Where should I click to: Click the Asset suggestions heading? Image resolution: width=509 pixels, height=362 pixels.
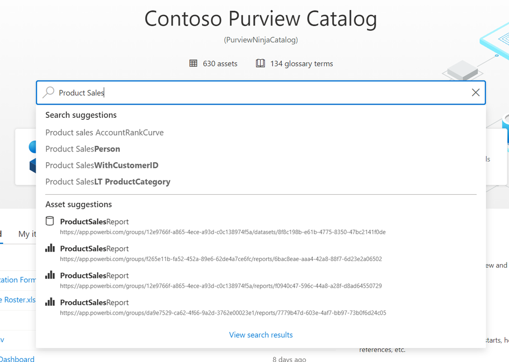[78, 204]
